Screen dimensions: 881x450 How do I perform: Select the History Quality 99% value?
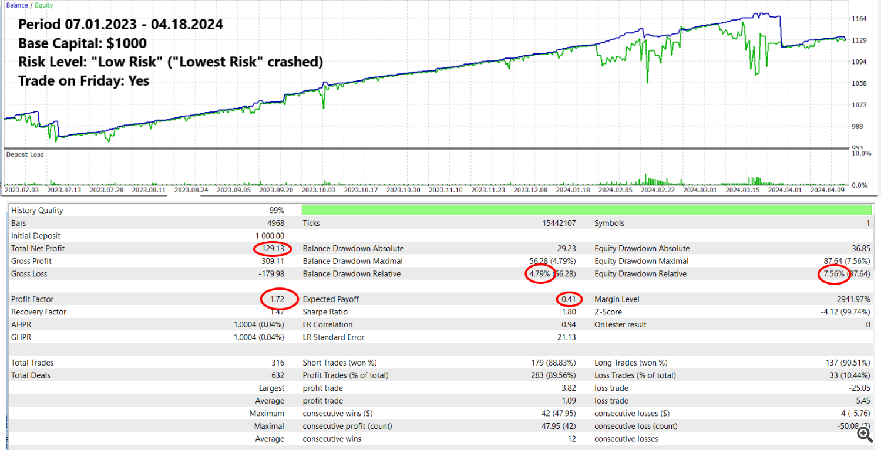pos(277,211)
